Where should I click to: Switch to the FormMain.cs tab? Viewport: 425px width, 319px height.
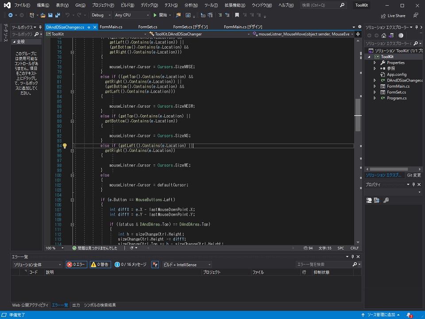click(x=111, y=27)
